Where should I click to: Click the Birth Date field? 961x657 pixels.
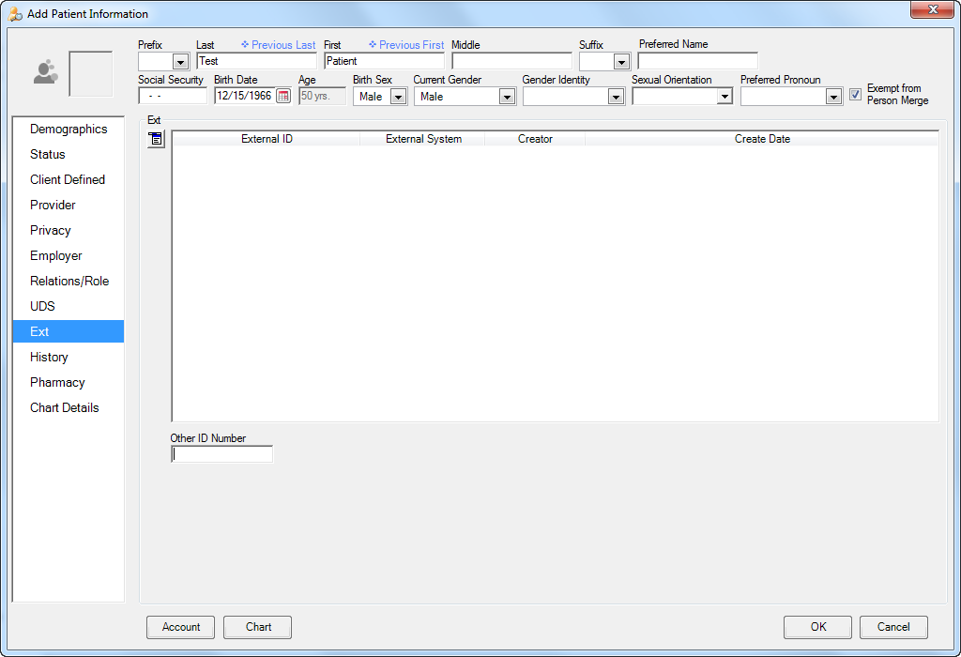point(245,97)
